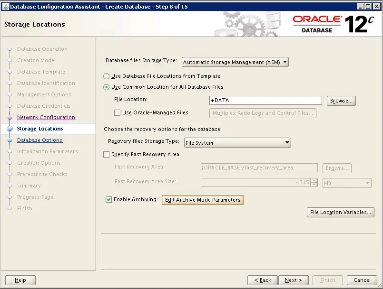Jump to the Database Options step
This screenshot has height=289, width=383.
click(x=40, y=140)
